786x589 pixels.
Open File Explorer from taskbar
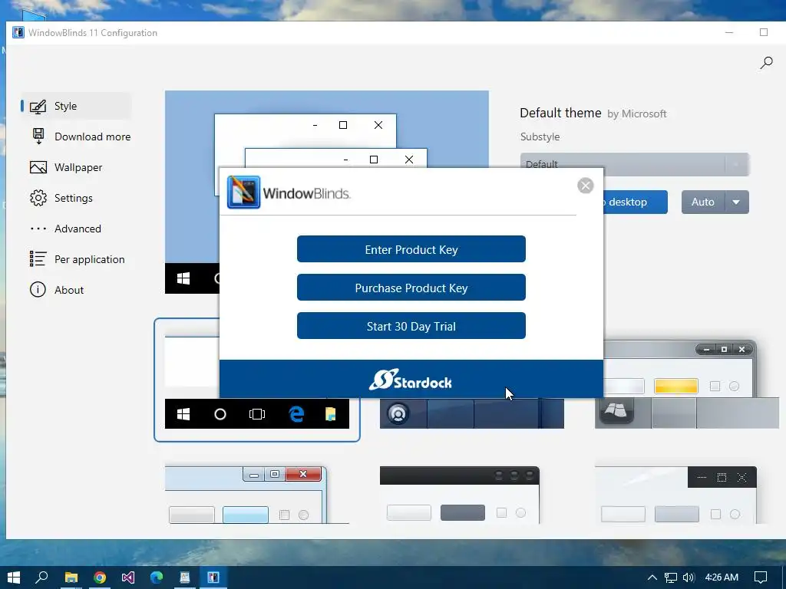click(71, 577)
